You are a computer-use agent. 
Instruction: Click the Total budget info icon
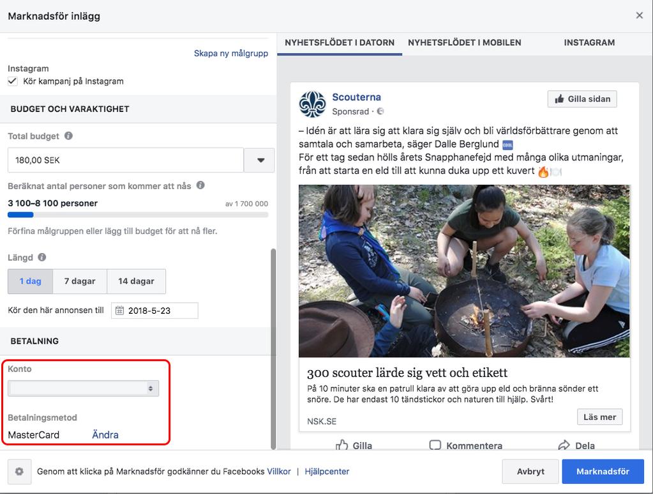click(69, 135)
